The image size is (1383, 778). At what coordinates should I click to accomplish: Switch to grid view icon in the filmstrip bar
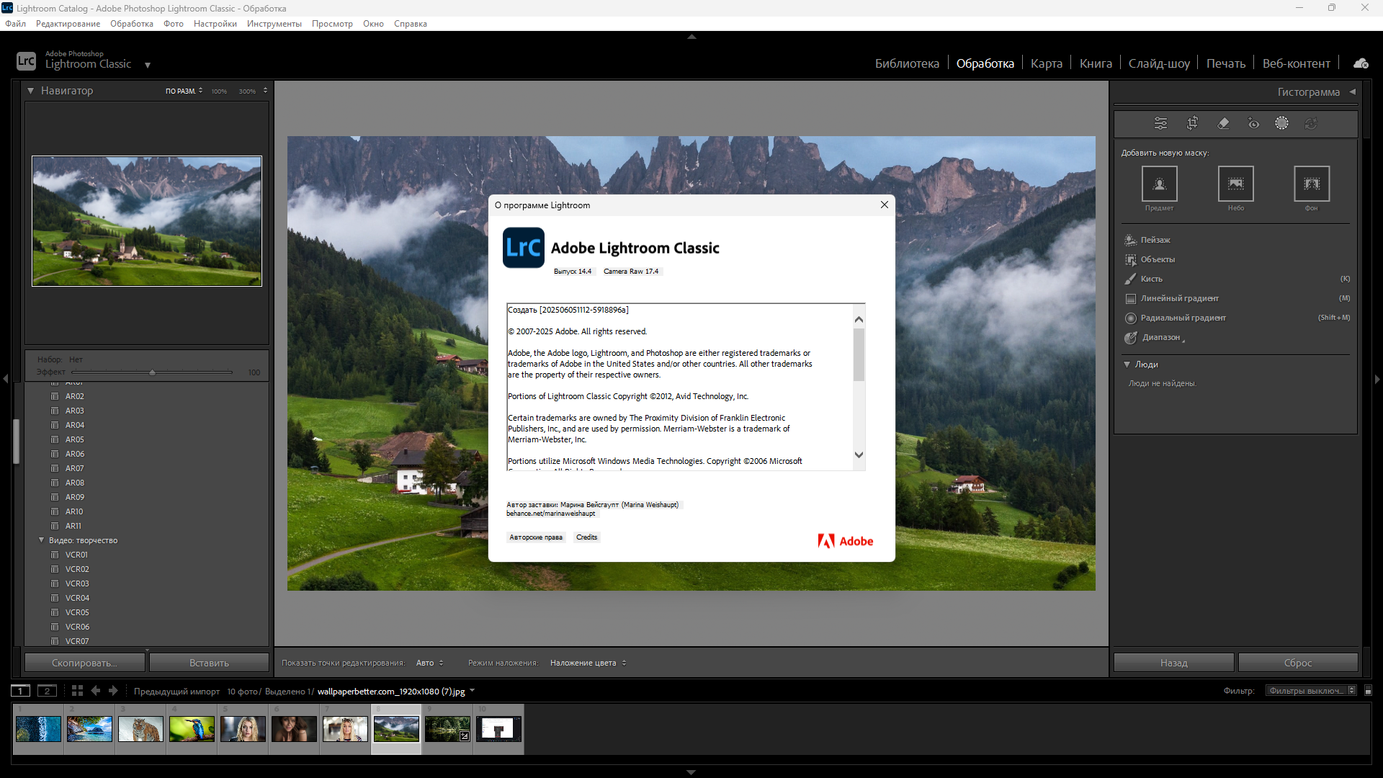click(x=77, y=691)
